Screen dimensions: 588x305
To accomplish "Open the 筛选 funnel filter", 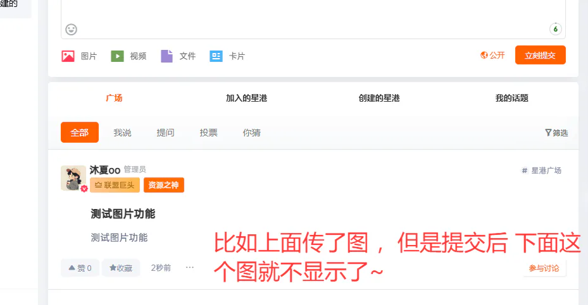I will pyautogui.click(x=556, y=133).
